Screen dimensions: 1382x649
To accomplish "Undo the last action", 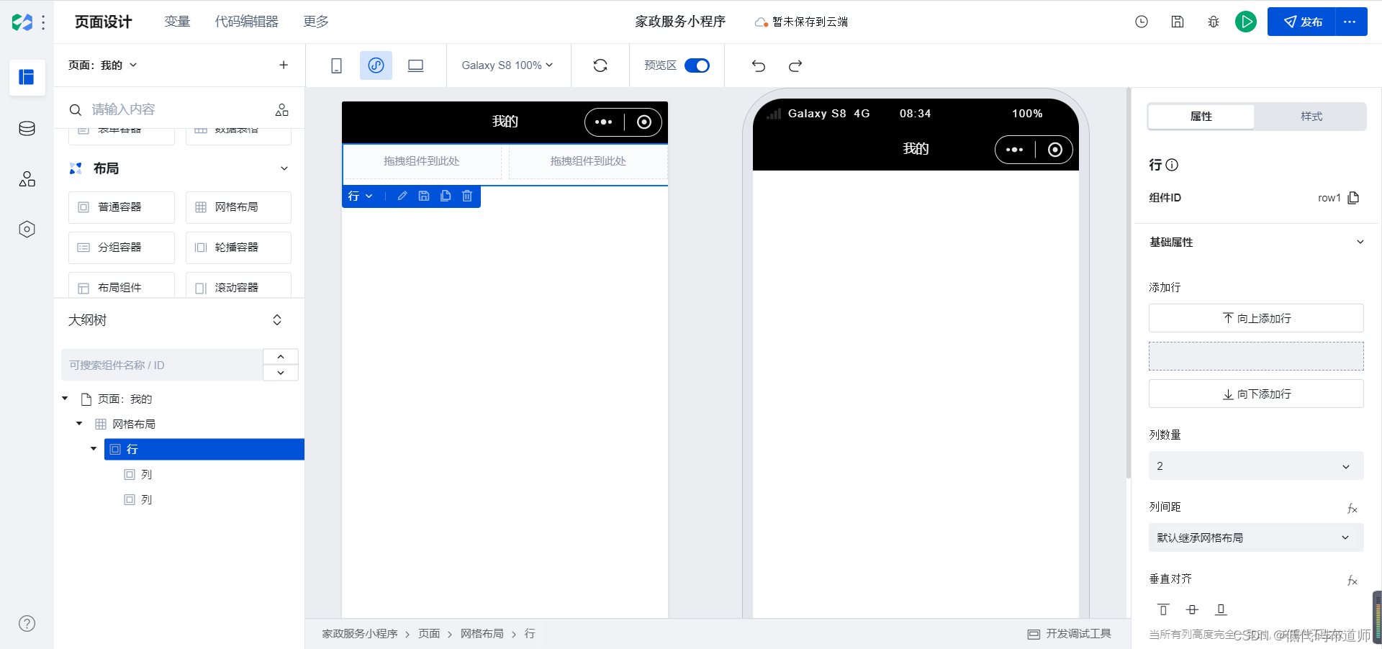I will (759, 65).
